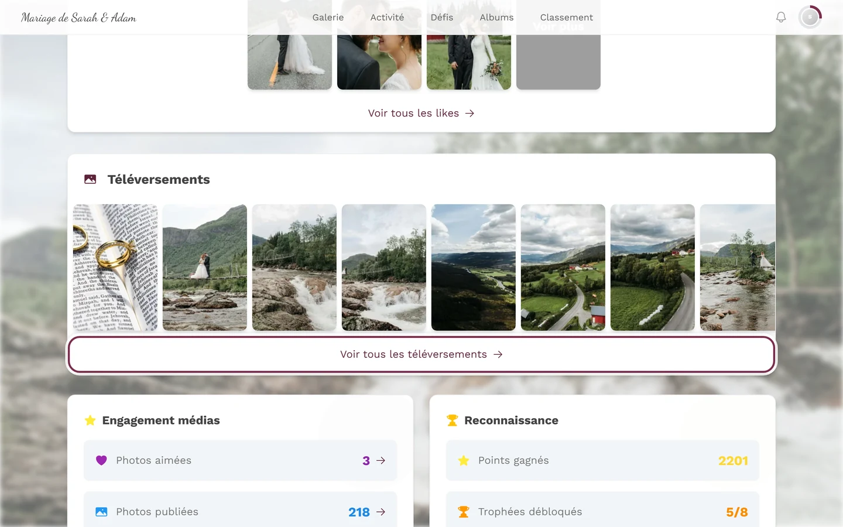Open the Photos aimées row
This screenshot has width=843, height=527.
[240, 460]
